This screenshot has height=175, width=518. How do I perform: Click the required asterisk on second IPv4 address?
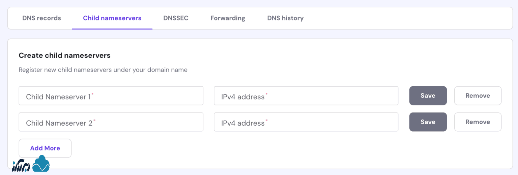267,121
